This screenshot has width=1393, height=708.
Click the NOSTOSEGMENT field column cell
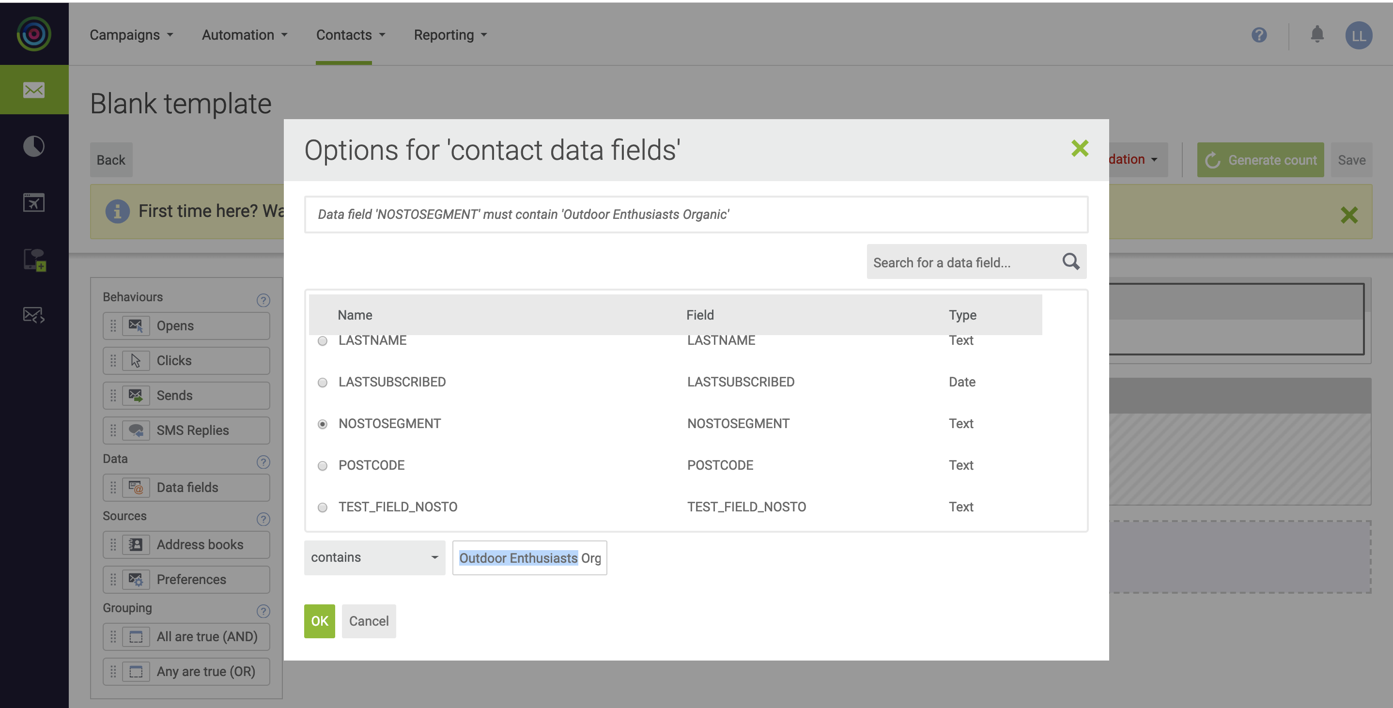pos(738,424)
